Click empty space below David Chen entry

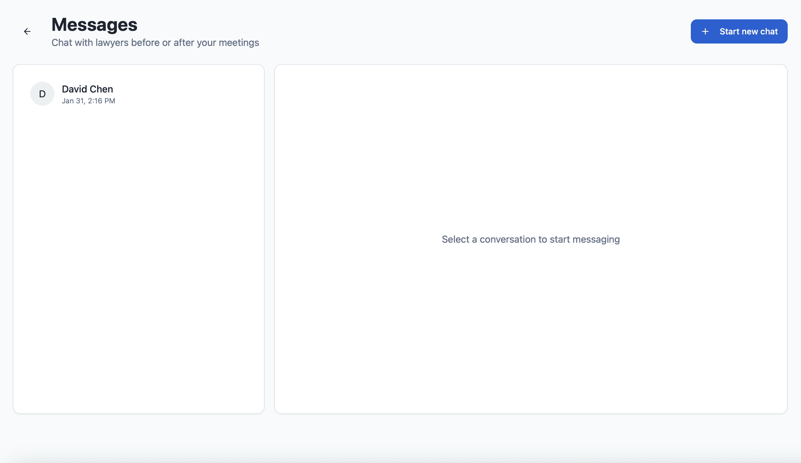point(139,222)
